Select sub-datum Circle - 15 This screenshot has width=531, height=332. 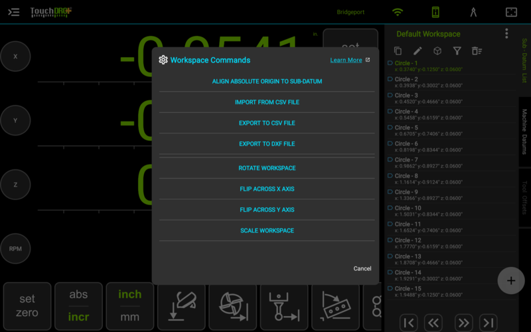tap(451, 291)
